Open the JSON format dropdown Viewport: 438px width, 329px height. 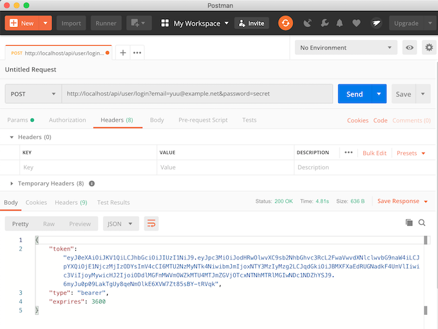(121, 223)
